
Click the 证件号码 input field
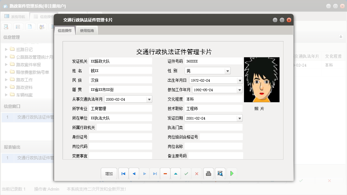(214, 61)
